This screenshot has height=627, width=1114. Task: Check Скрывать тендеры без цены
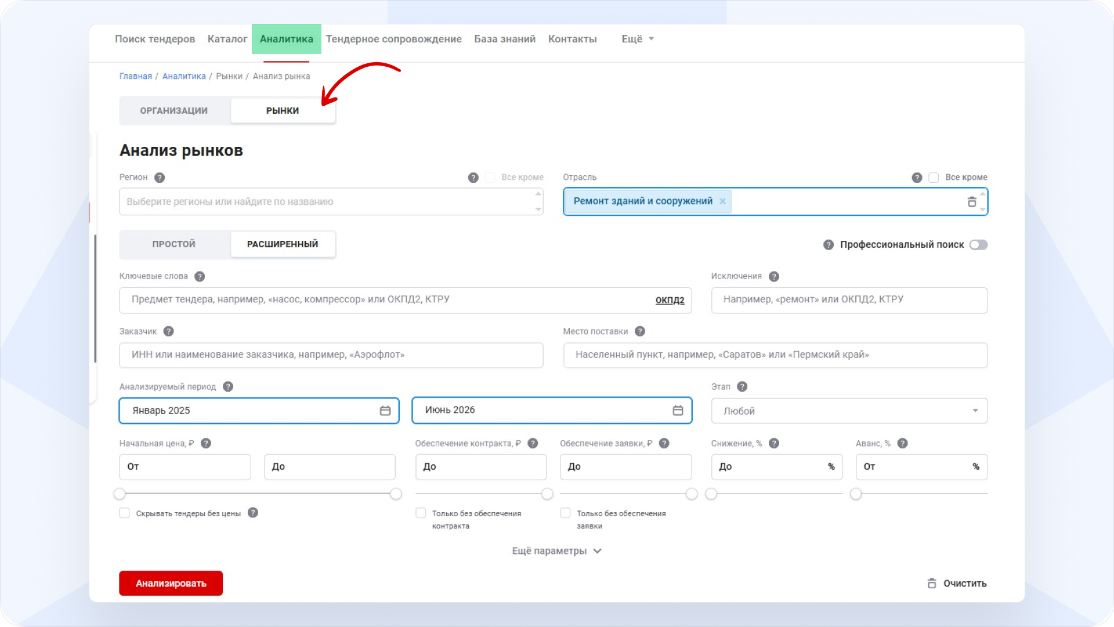tap(124, 513)
